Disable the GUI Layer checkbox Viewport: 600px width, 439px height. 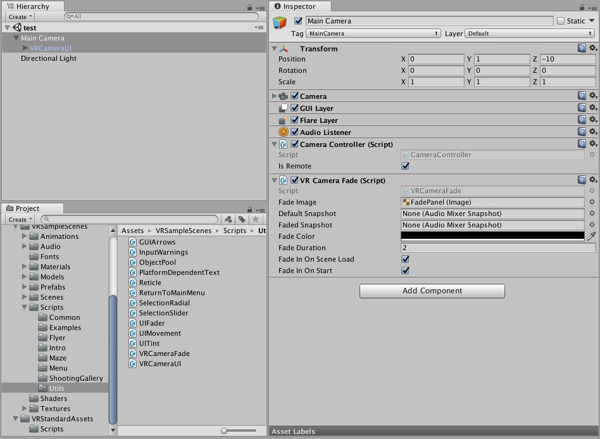(x=295, y=108)
